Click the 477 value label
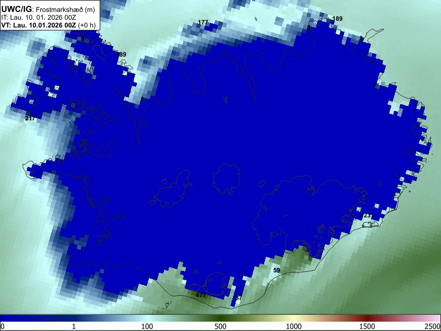 click(201, 295)
